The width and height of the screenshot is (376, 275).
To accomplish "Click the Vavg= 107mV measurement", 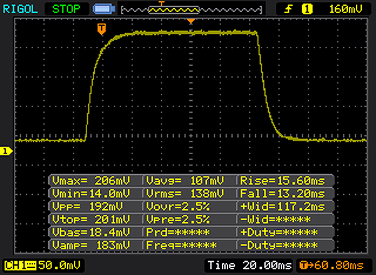I will 185,180.
